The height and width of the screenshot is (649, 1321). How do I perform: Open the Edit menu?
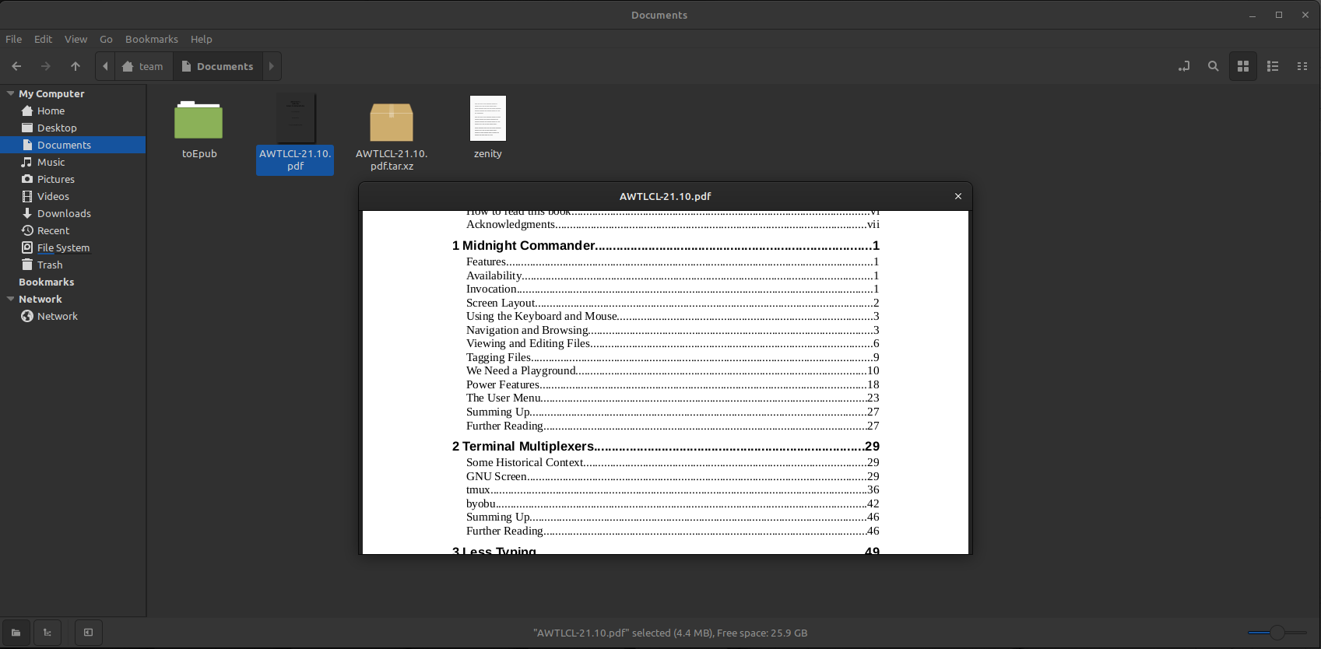[44, 39]
